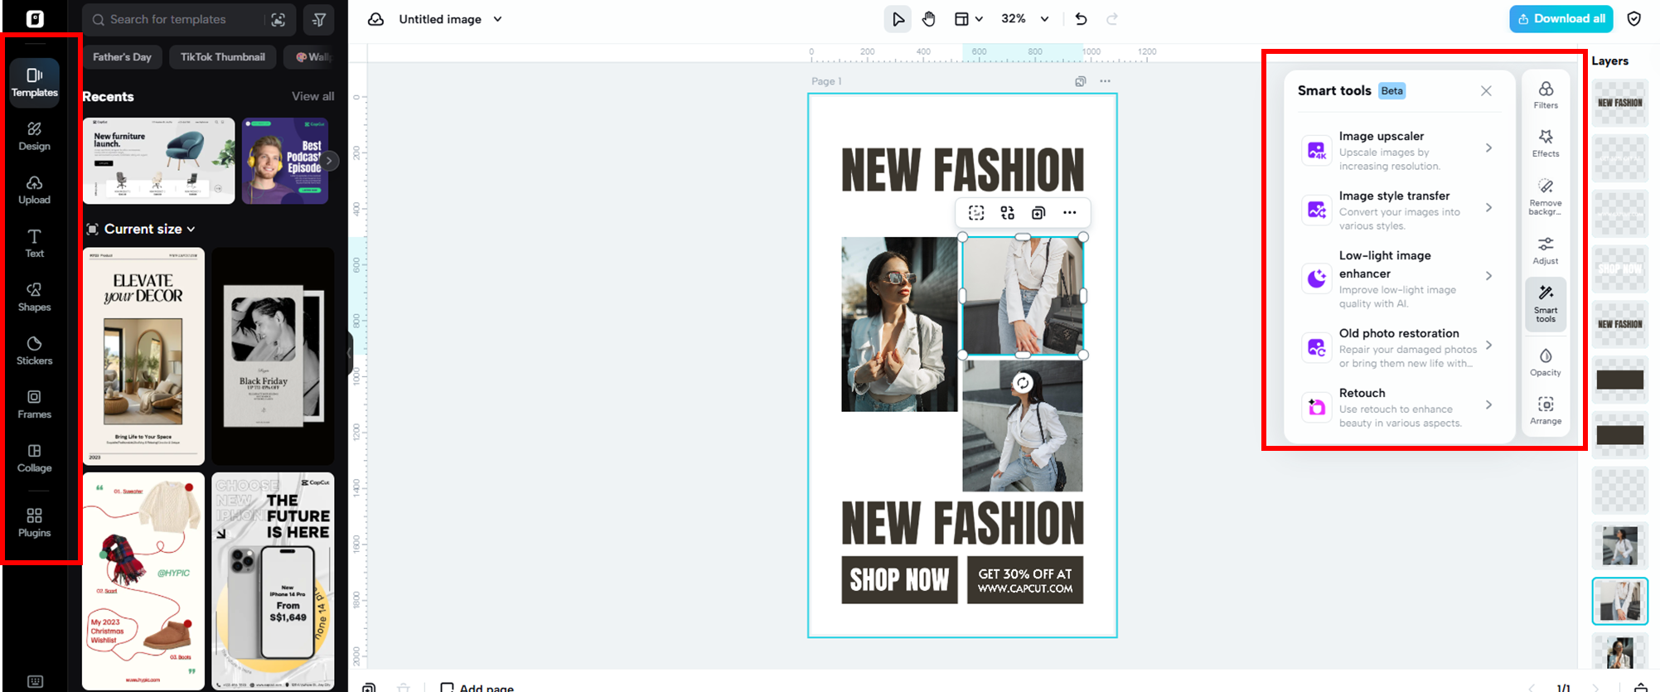Screen dimensions: 1660x692
Task: Open the Collage panel
Action: click(x=34, y=457)
